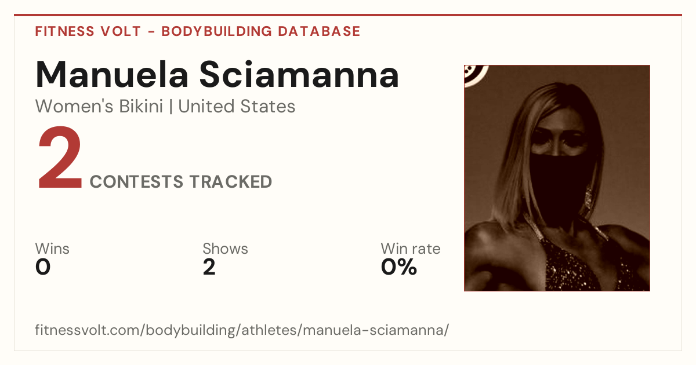Click the Fitness Volt Bodybuilding Database header
Screen dimensions: 696x365
coord(198,31)
